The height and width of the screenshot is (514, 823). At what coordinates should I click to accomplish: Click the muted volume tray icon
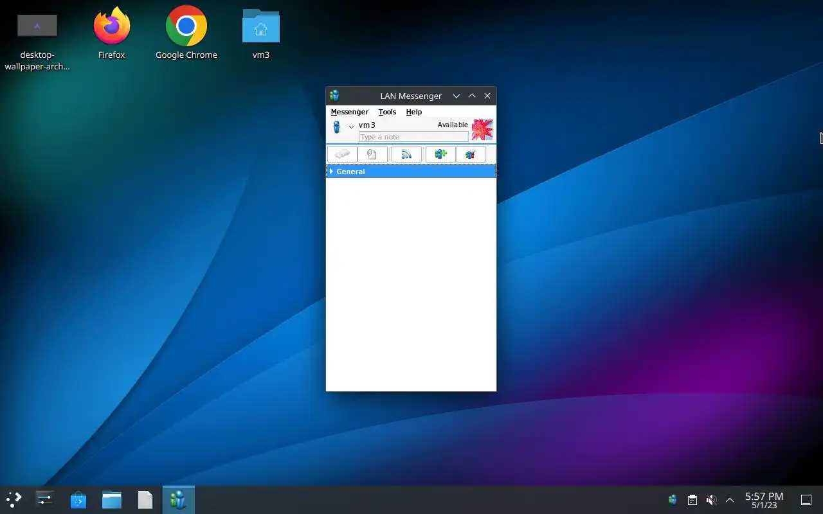click(711, 499)
